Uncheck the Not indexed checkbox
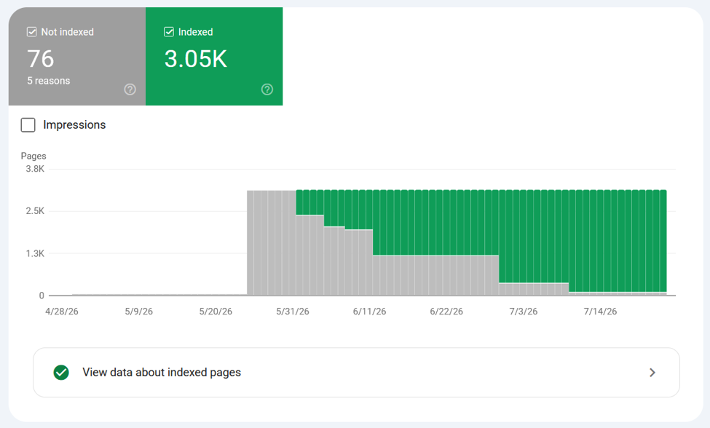Viewport: 710px width, 428px height. [32, 32]
